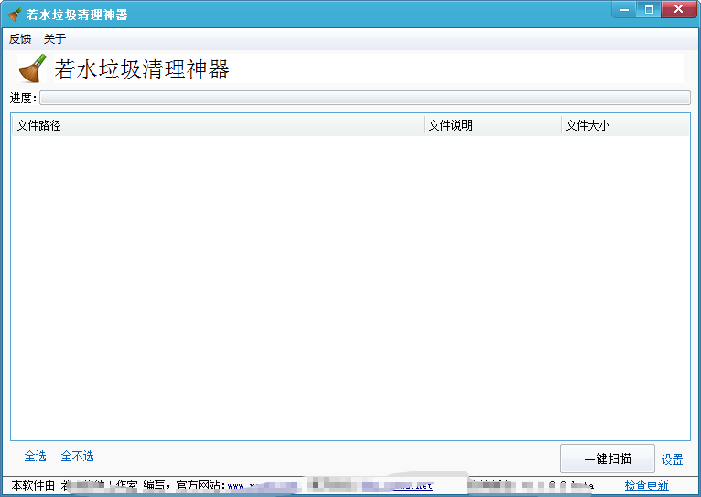Click the column divider between 文件路径 and 文件说明
Viewport: 701px width, 497px height.
point(425,125)
